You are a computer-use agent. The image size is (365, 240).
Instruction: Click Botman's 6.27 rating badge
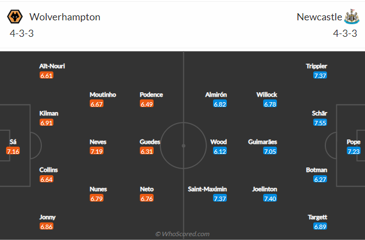click(320, 179)
